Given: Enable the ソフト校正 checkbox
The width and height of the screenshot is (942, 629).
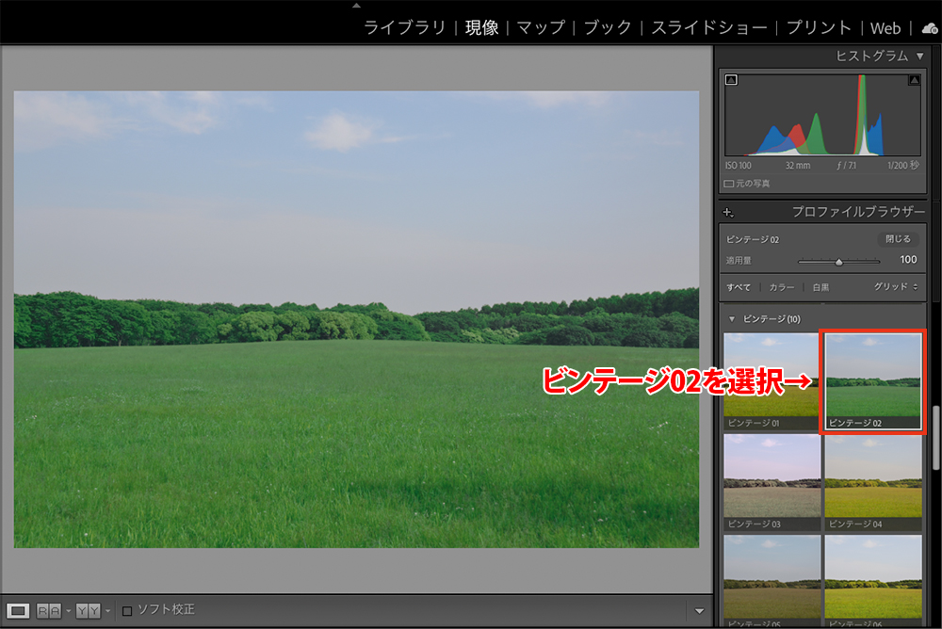Looking at the screenshot, I should (127, 611).
